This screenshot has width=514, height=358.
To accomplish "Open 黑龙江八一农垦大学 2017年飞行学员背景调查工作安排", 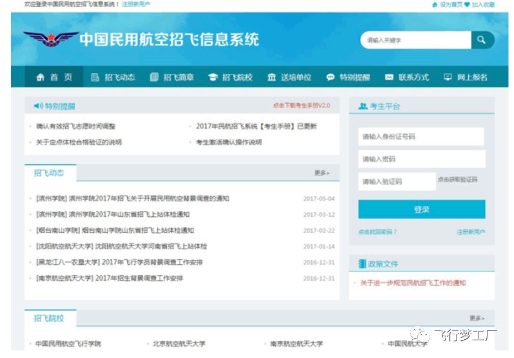I will (x=119, y=262).
